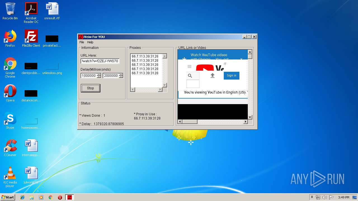This screenshot has height=201, width=358.
Task: Increase the 2000000 delay with up arrow
Action: 121,75
